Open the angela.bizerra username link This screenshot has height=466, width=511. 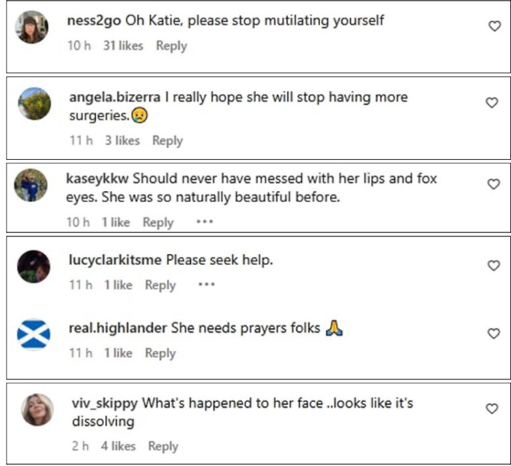click(x=114, y=97)
